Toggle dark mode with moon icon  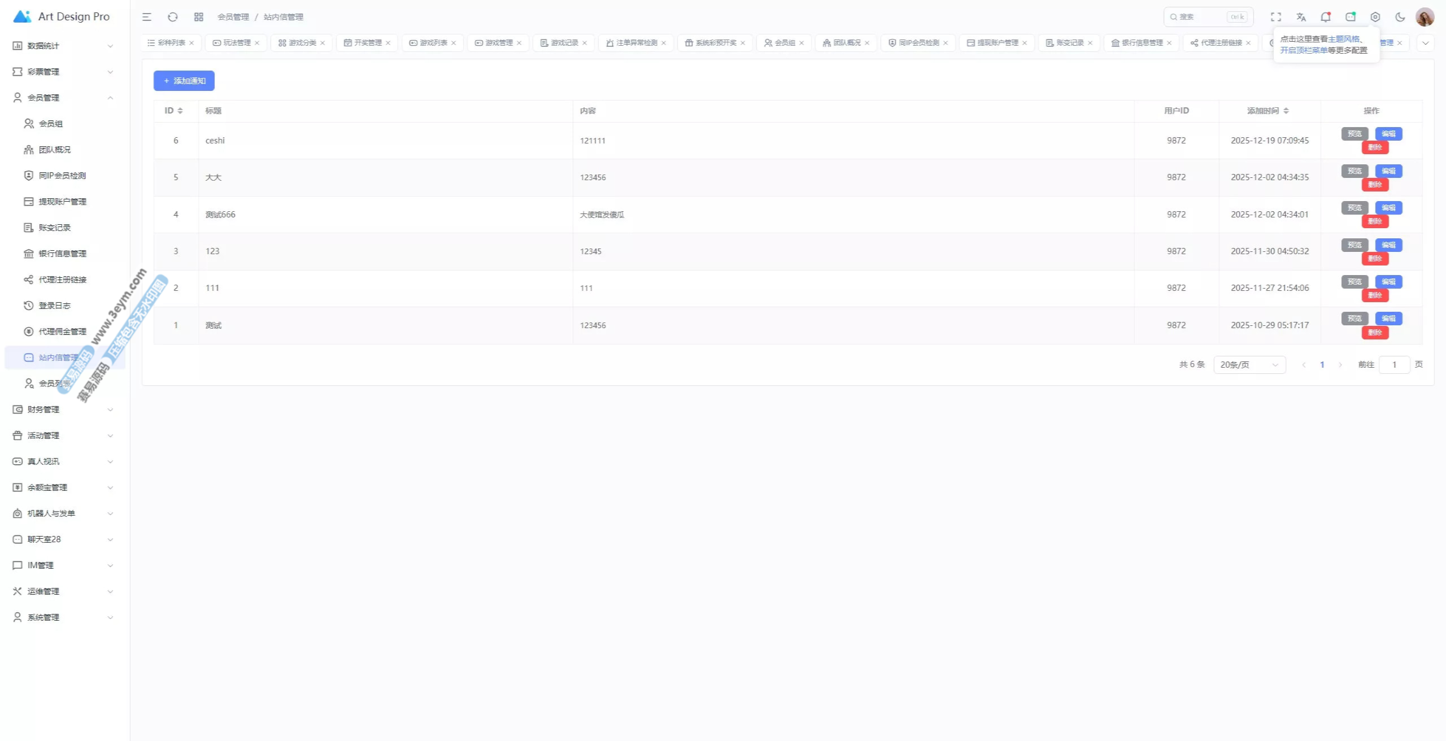[1400, 17]
